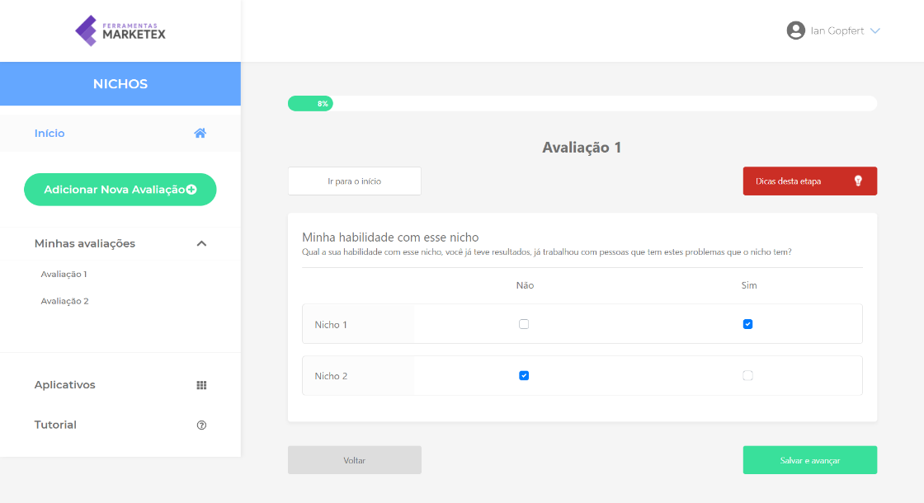The height and width of the screenshot is (503, 924).
Task: Click the Ian Gopfert user name
Action: tap(837, 31)
